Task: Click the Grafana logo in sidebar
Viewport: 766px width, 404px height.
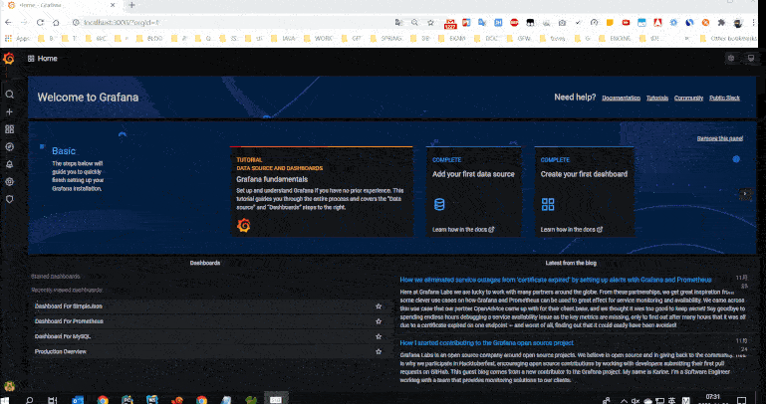Action: [8, 59]
